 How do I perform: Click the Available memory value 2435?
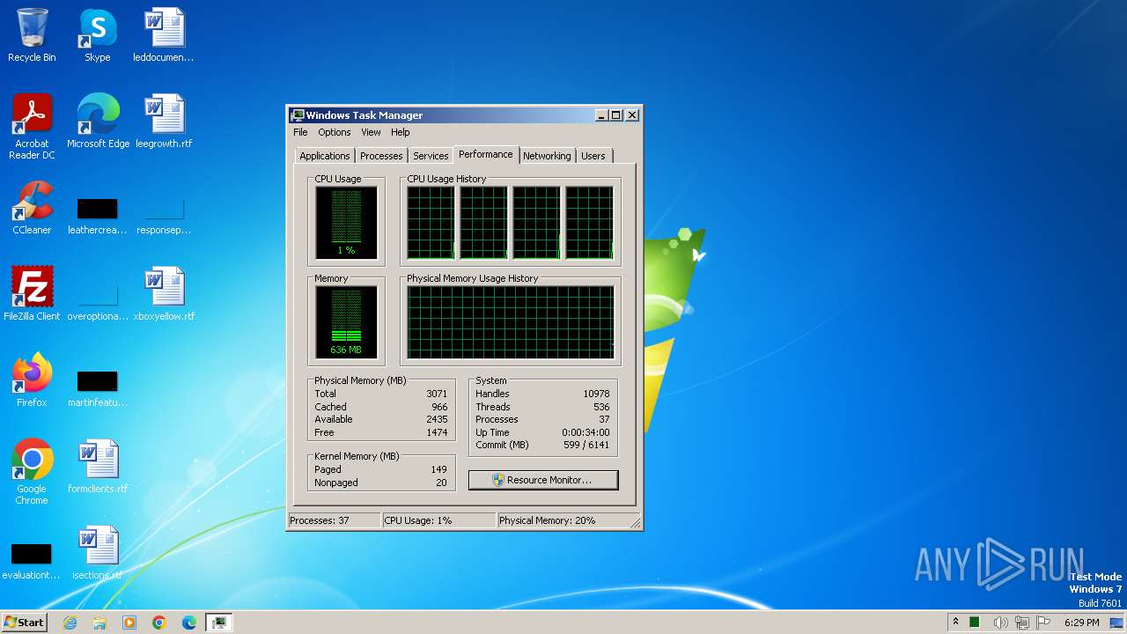coord(437,419)
